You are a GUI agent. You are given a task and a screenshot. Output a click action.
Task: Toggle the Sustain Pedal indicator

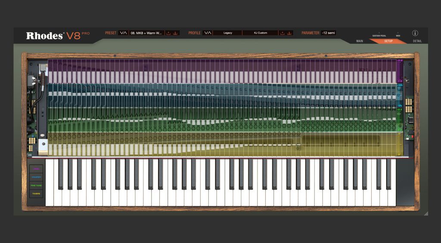[x=379, y=34]
